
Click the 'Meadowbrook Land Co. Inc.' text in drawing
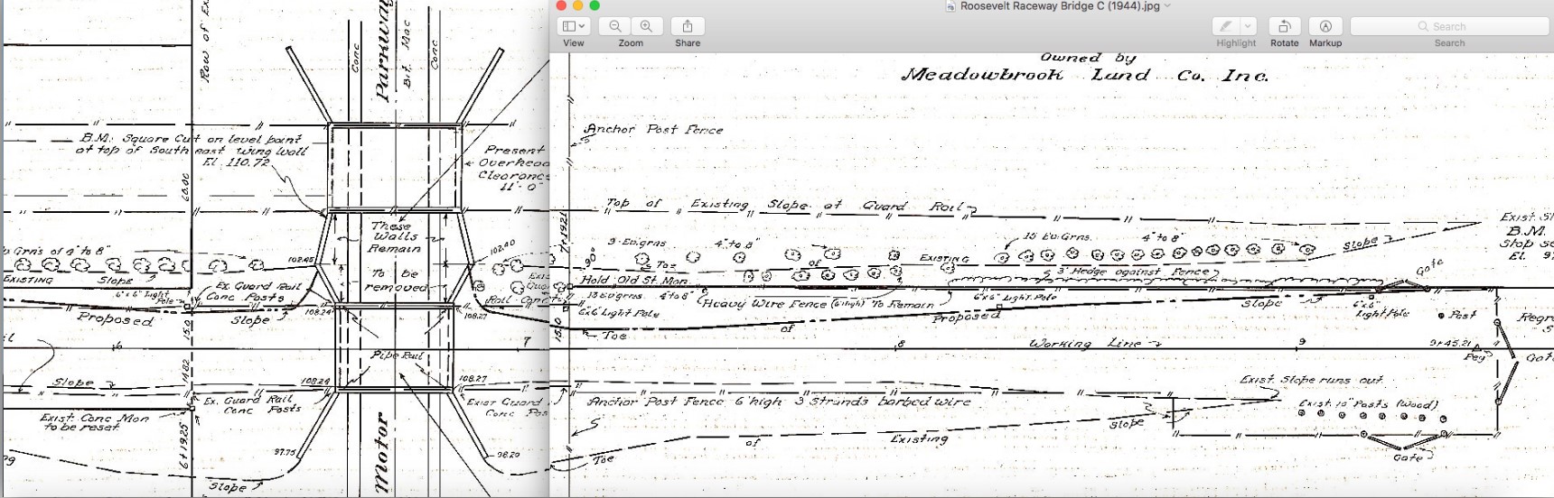click(x=1084, y=76)
